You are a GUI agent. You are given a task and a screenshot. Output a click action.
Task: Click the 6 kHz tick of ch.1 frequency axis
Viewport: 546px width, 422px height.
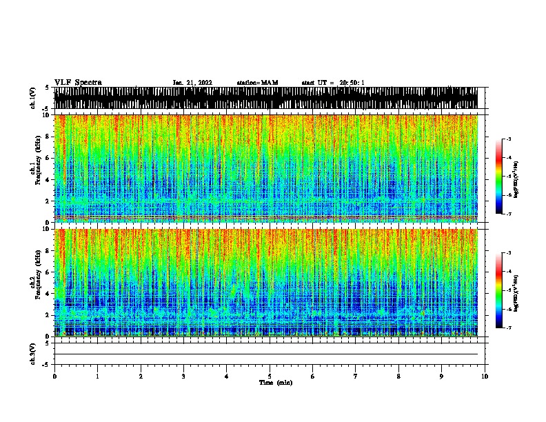point(48,158)
